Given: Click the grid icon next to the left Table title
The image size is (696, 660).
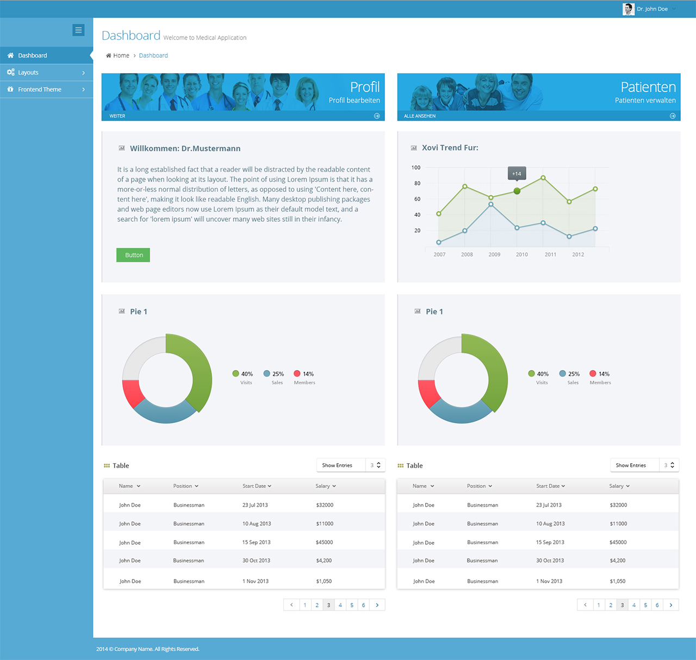Looking at the screenshot, I should tap(107, 465).
